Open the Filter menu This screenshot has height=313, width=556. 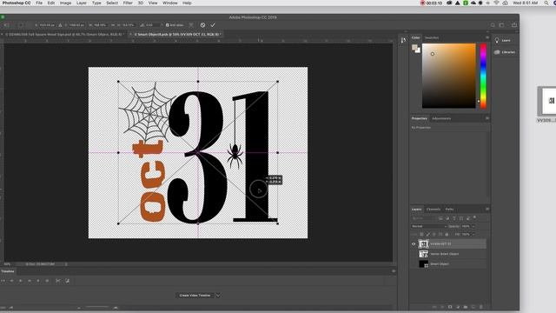128,3
